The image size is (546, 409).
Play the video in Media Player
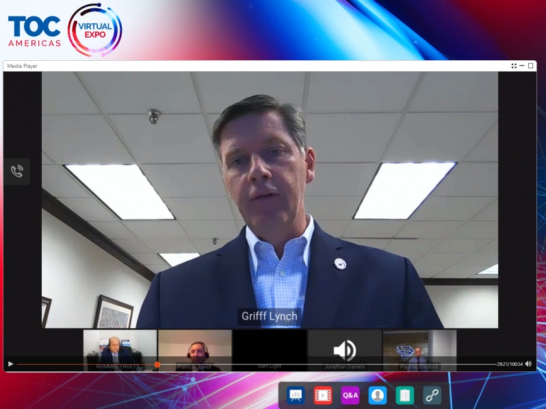click(10, 364)
